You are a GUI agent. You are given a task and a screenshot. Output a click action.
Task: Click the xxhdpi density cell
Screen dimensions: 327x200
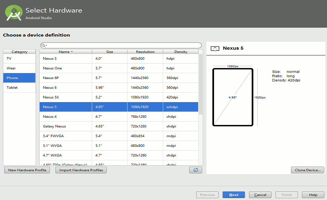pyautogui.click(x=181, y=107)
